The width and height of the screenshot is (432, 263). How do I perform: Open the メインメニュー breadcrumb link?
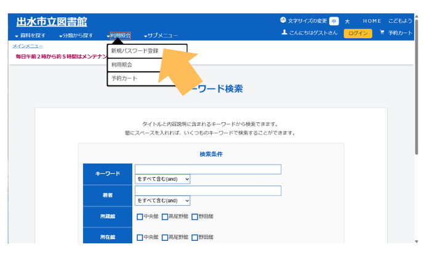pos(28,46)
